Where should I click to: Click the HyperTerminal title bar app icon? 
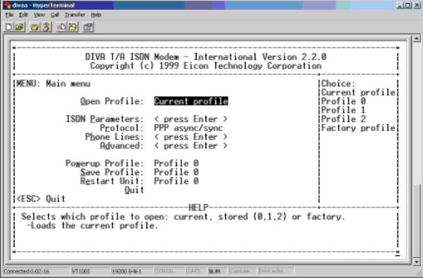[x=7, y=5]
